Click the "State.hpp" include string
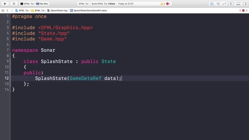The image size is (249, 140). point(54,33)
